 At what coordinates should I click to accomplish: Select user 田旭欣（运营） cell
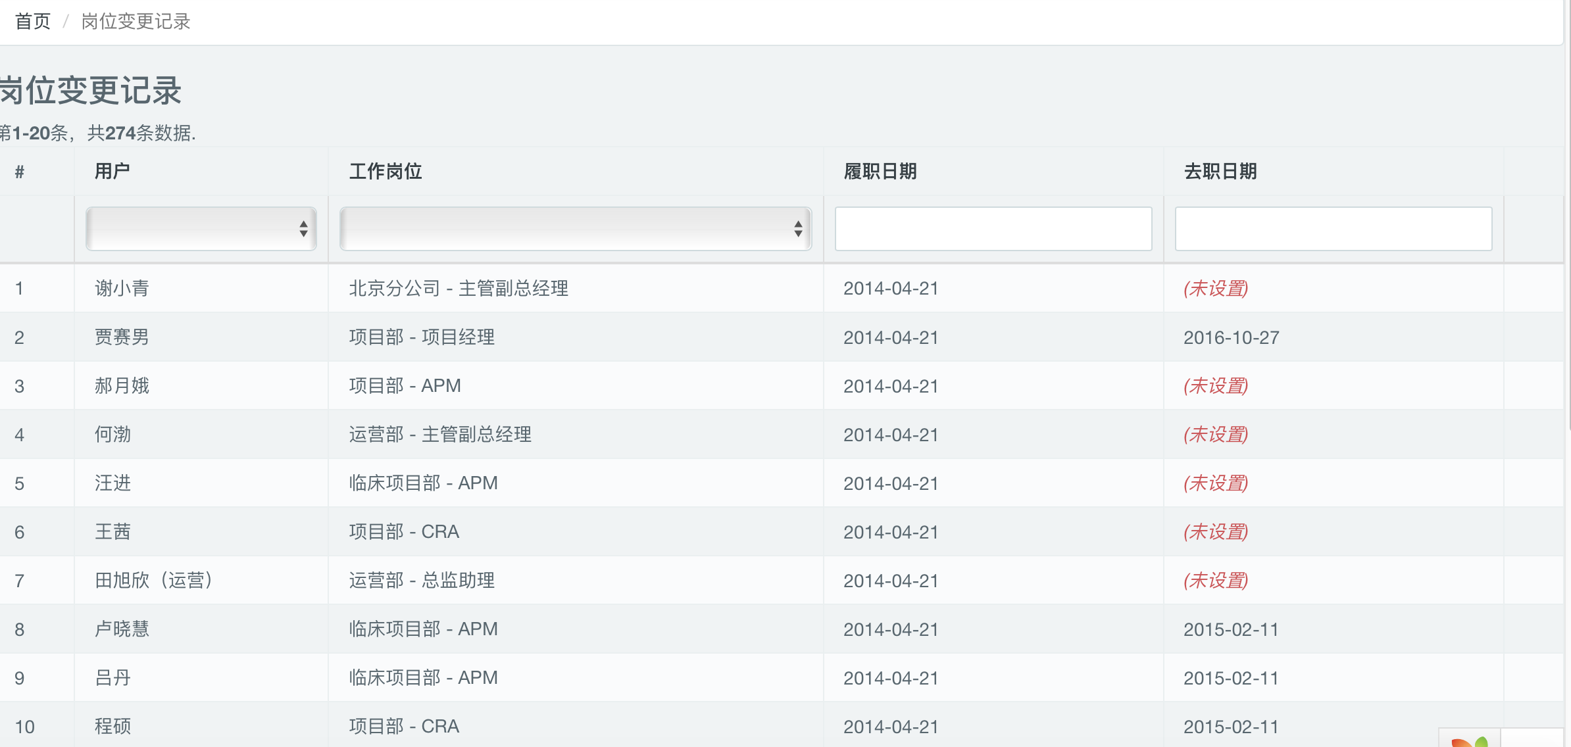[x=154, y=580]
